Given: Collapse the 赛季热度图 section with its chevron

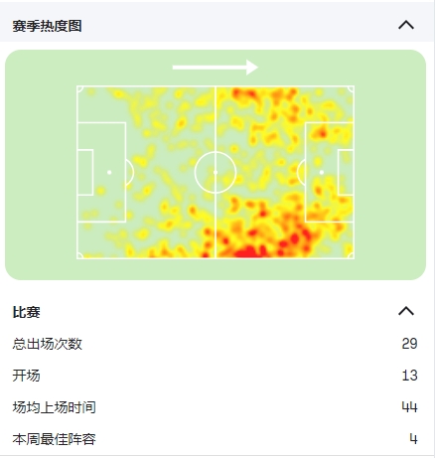Looking at the screenshot, I should pyautogui.click(x=406, y=25).
